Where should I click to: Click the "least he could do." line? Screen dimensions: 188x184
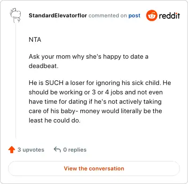[55, 120]
